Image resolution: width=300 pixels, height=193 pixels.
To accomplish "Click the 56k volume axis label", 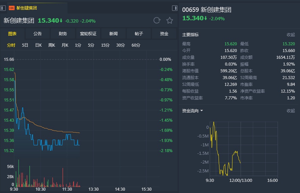I will pos(10,167).
